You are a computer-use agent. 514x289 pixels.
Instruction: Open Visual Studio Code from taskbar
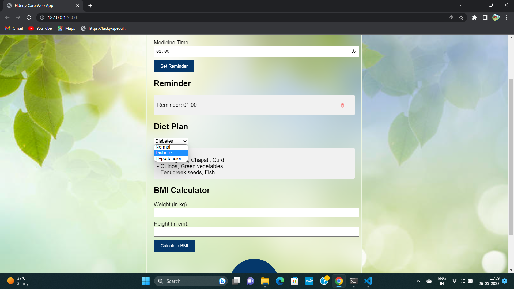(x=368, y=281)
